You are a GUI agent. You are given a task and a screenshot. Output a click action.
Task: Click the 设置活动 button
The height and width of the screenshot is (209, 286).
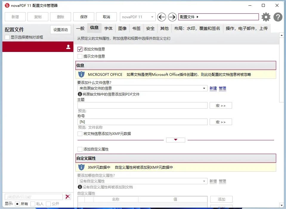click(61, 30)
